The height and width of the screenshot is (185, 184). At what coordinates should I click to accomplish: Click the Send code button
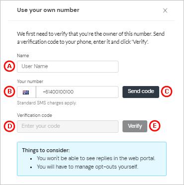(x=141, y=92)
